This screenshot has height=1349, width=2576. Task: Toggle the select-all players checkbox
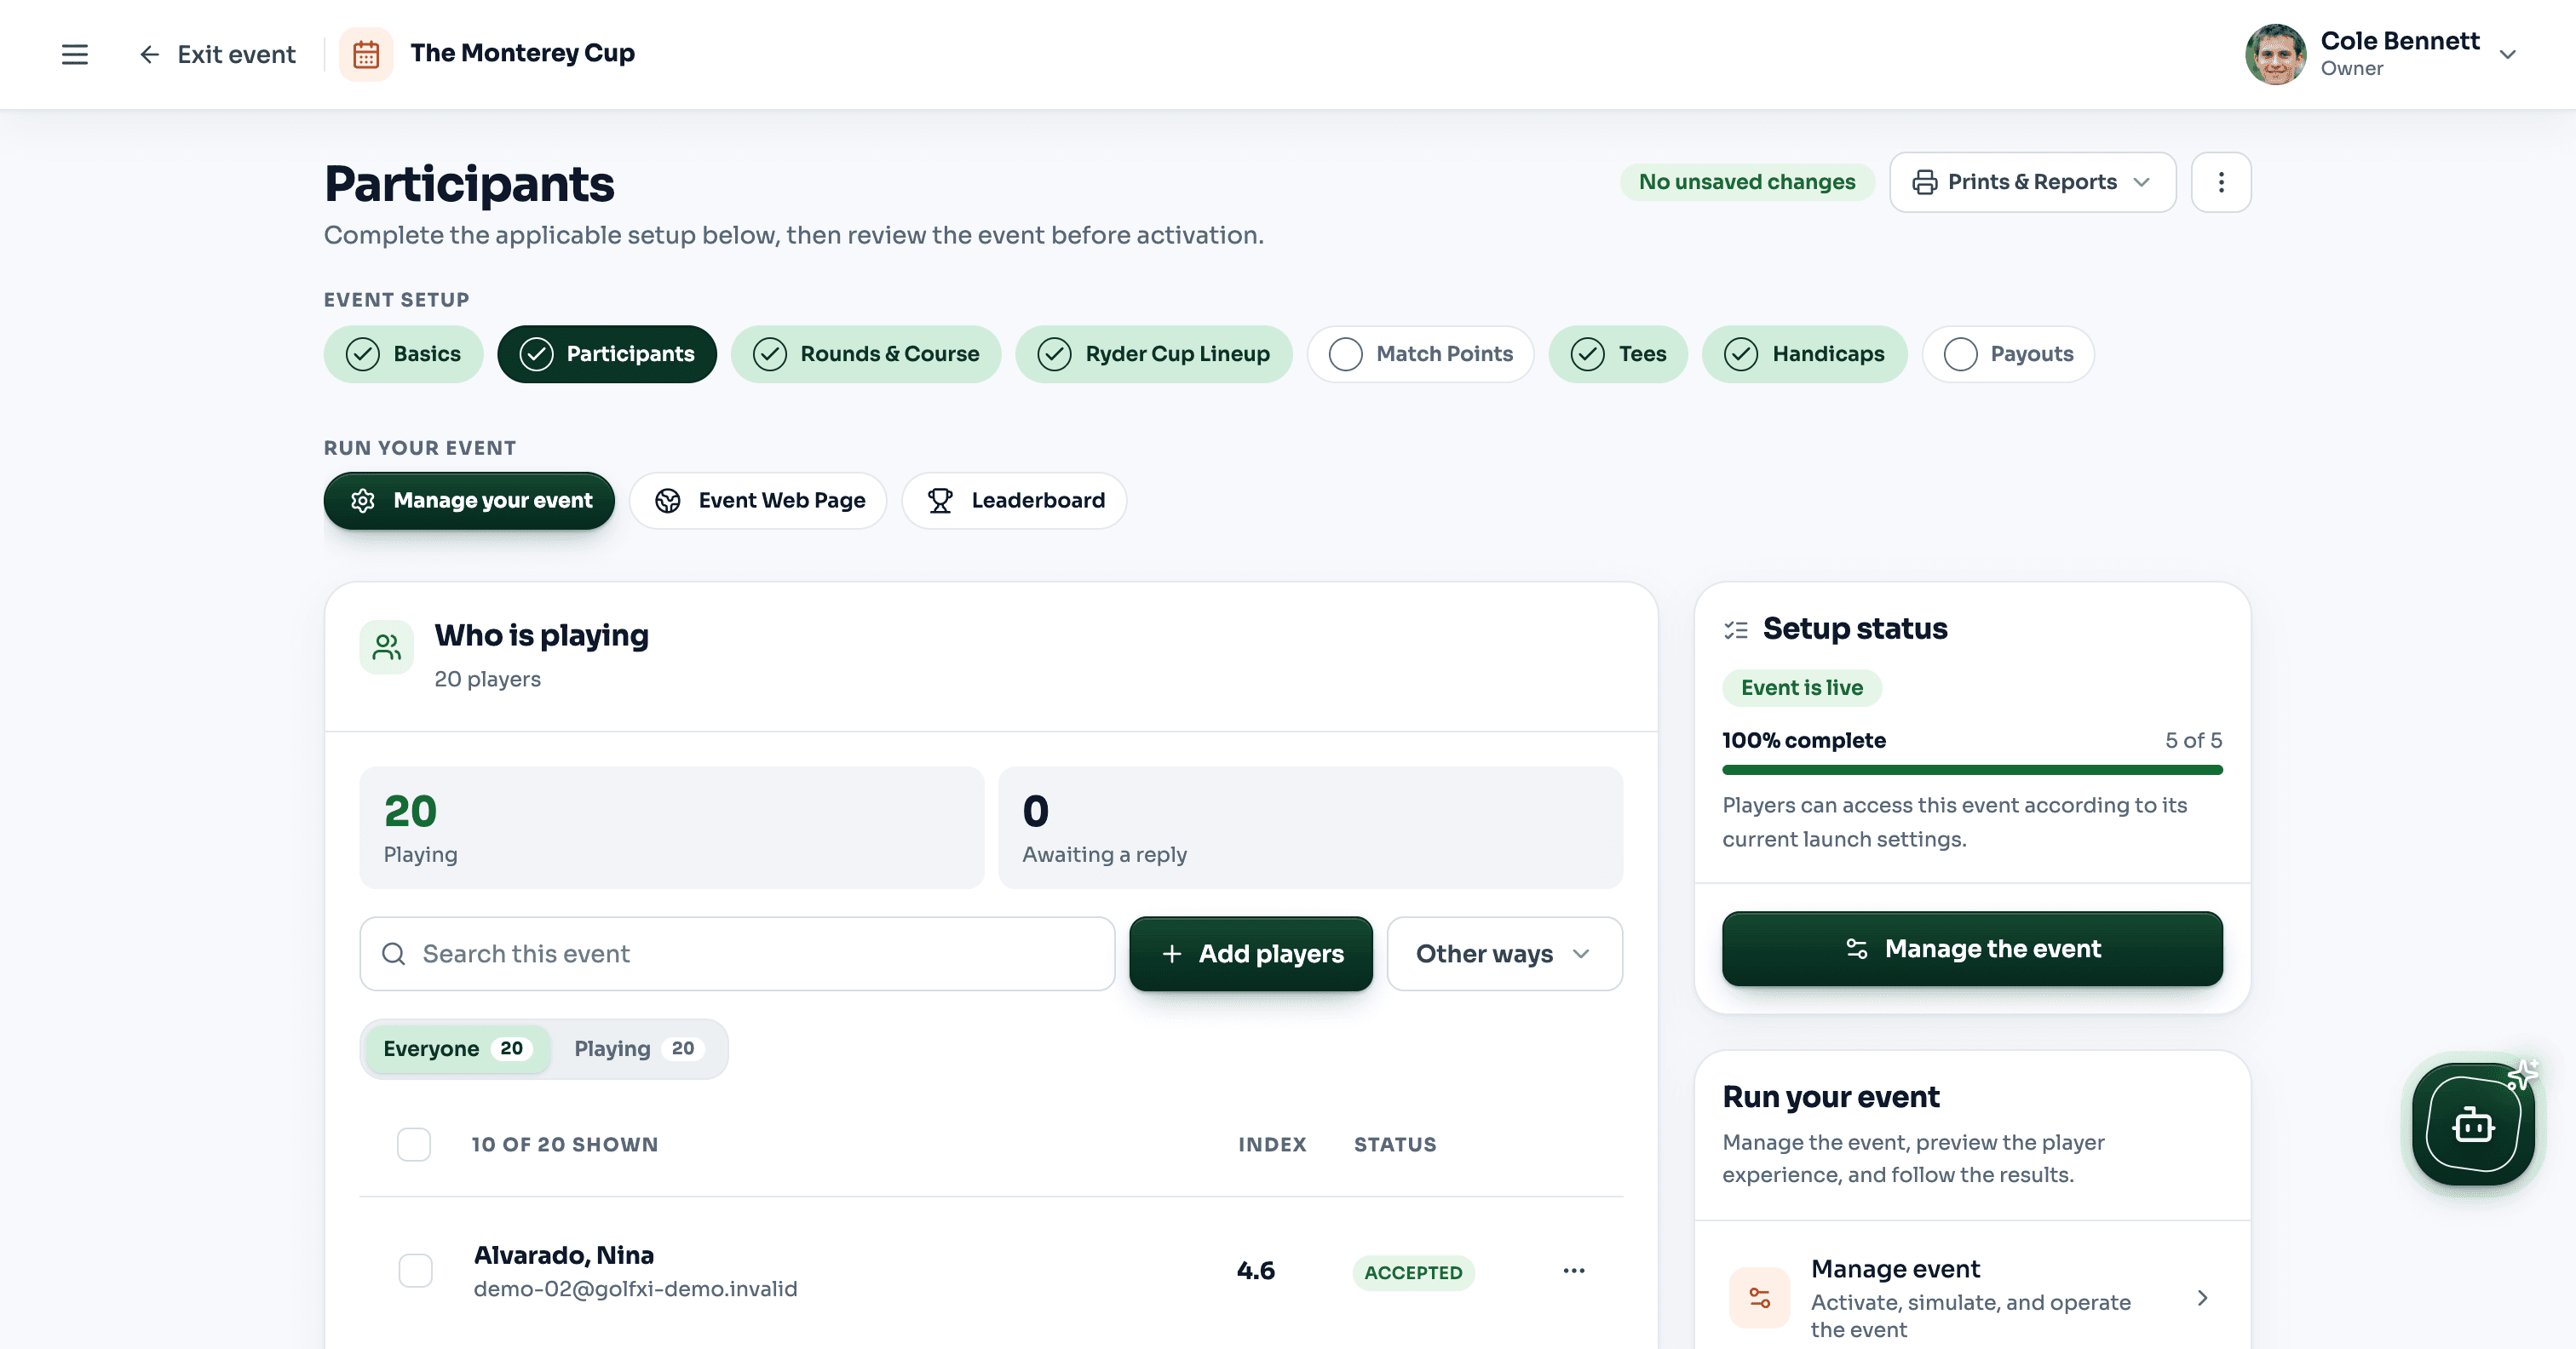414,1145
